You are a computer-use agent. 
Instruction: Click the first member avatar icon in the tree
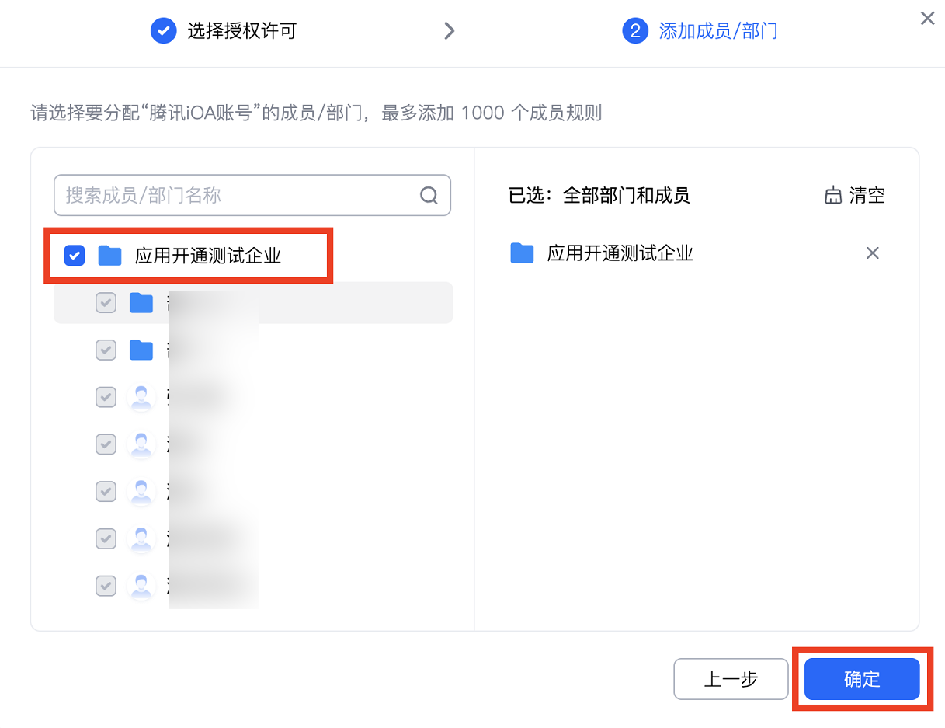click(x=141, y=398)
